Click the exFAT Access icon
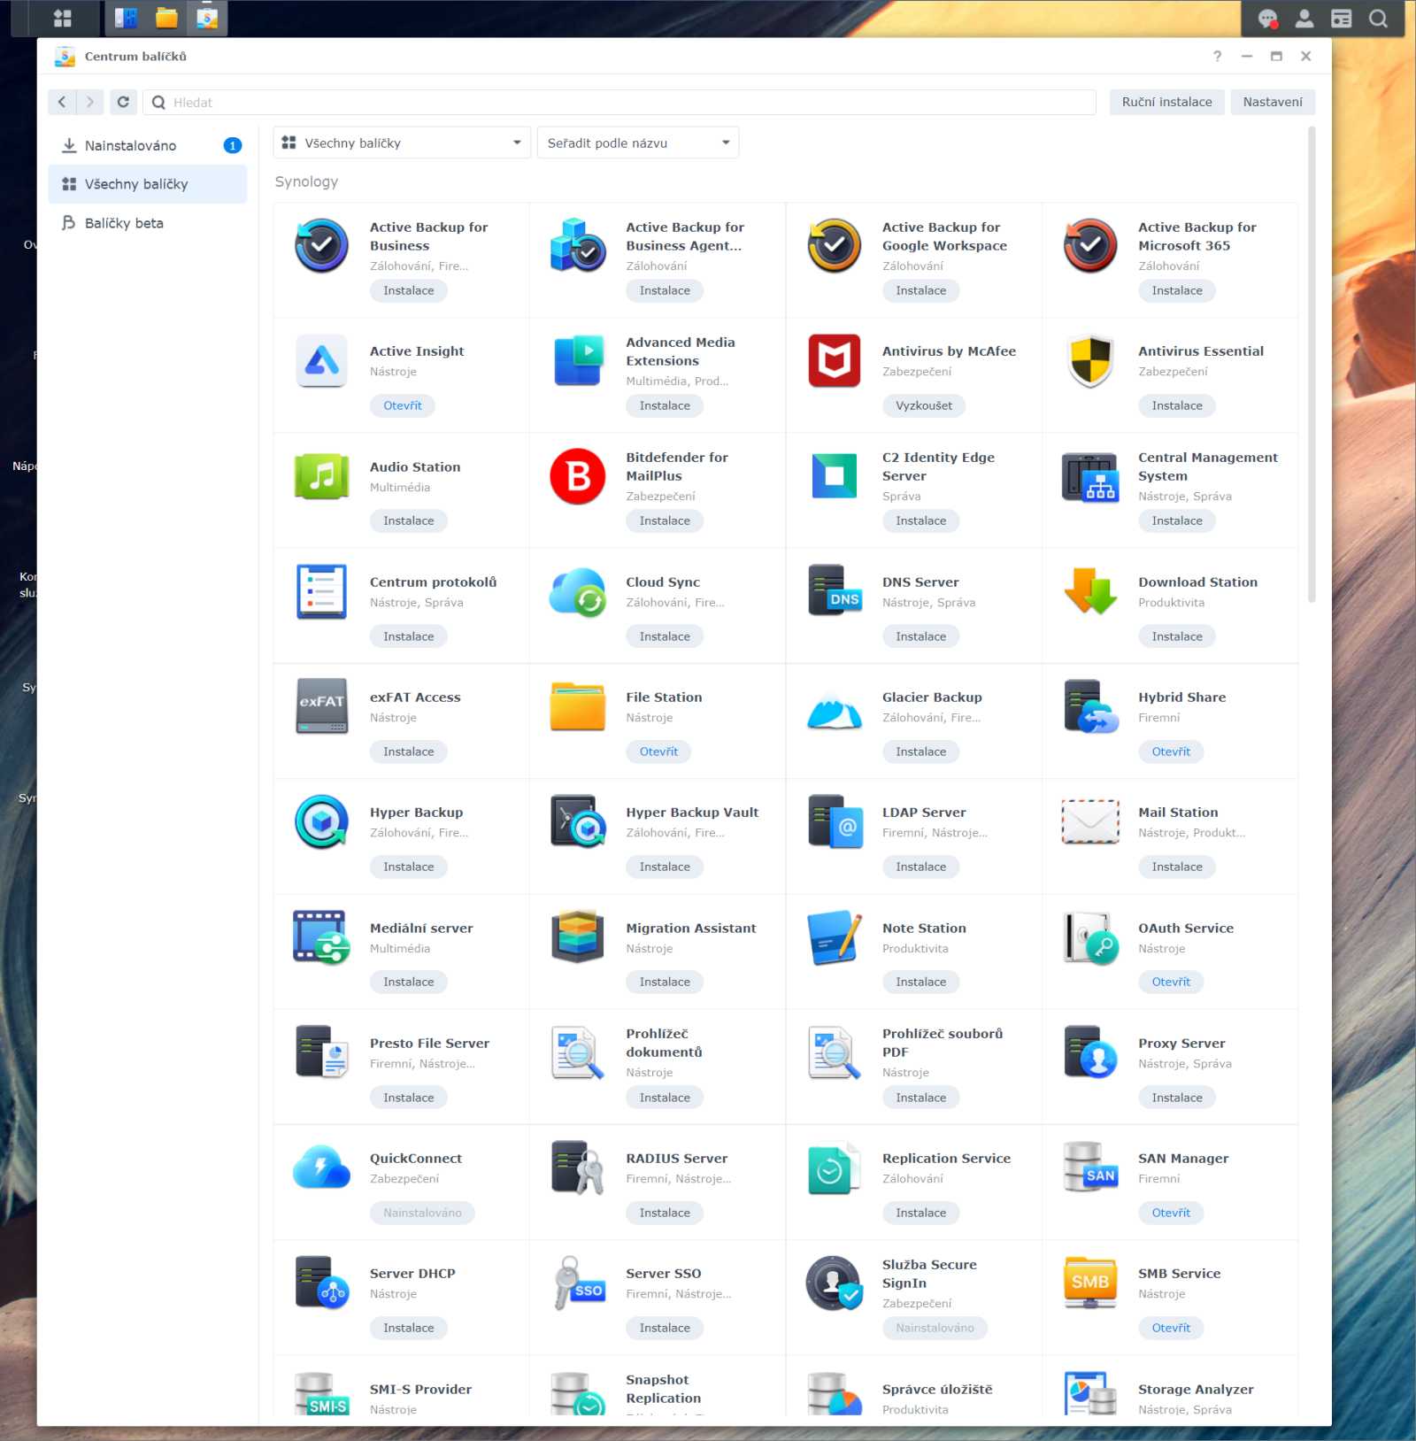This screenshot has height=1441, width=1416. point(321,707)
